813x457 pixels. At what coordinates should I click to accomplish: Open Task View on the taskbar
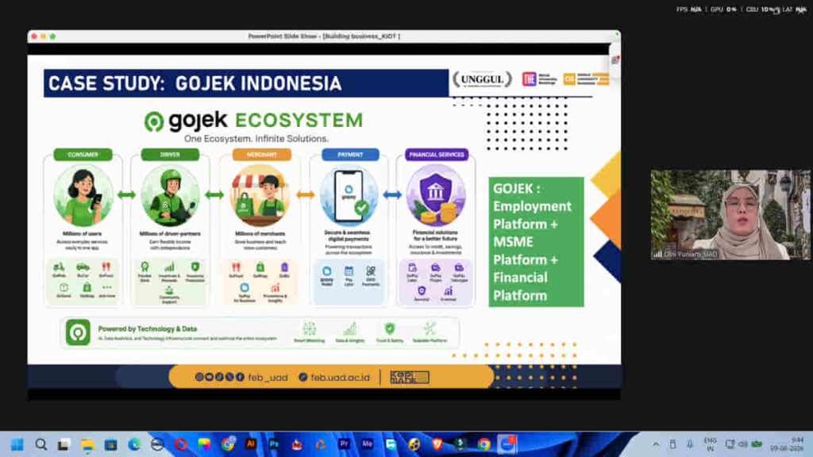tap(64, 444)
